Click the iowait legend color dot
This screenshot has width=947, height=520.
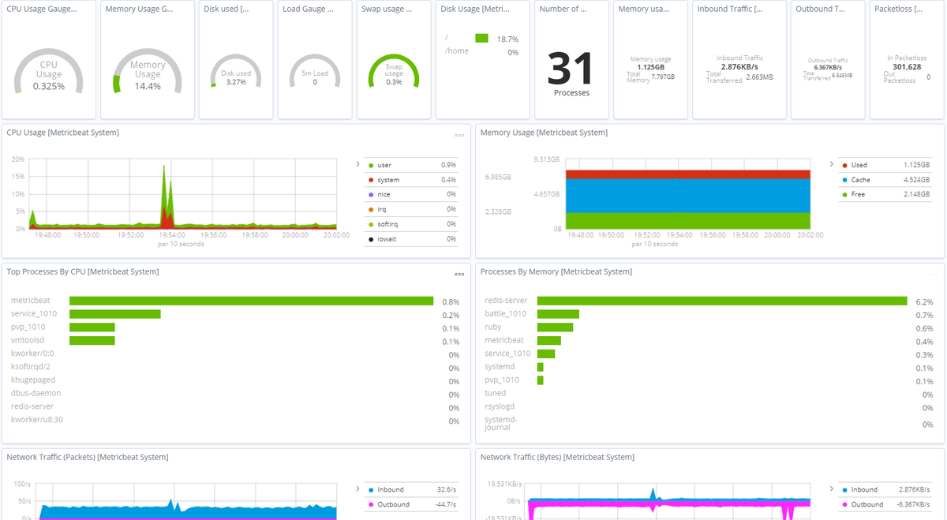point(371,238)
